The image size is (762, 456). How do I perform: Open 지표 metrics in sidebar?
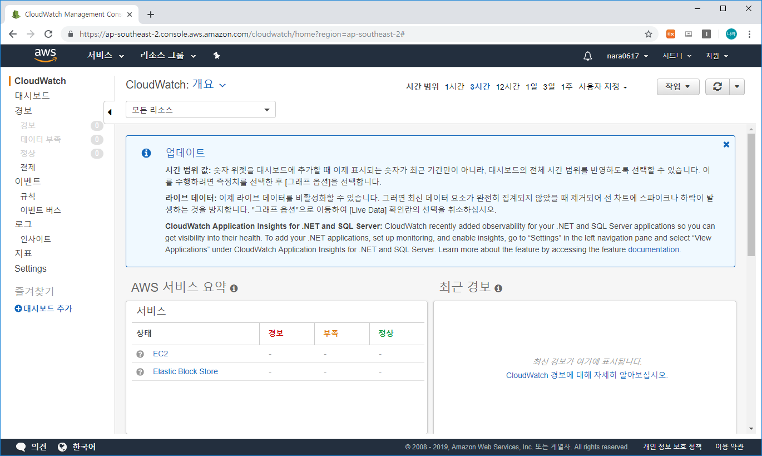click(23, 253)
